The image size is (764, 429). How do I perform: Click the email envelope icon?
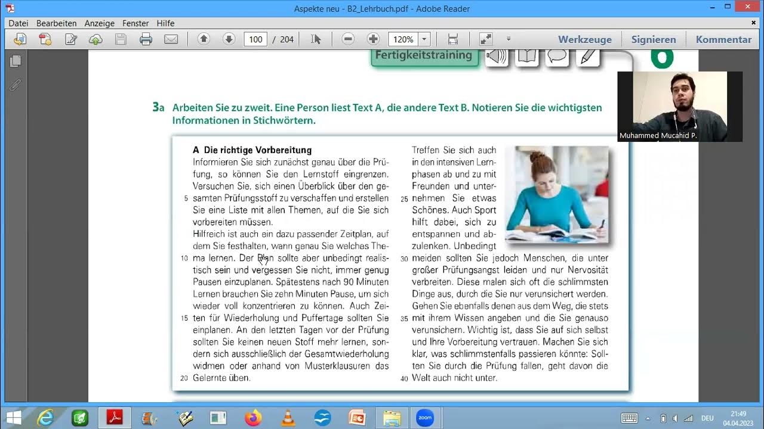click(x=171, y=39)
